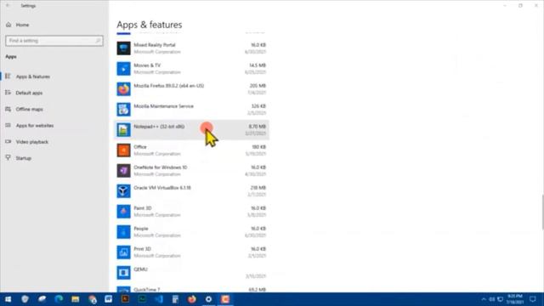Select the QEMU entry name
Image resolution: width=544 pixels, height=306 pixels.
click(140, 269)
